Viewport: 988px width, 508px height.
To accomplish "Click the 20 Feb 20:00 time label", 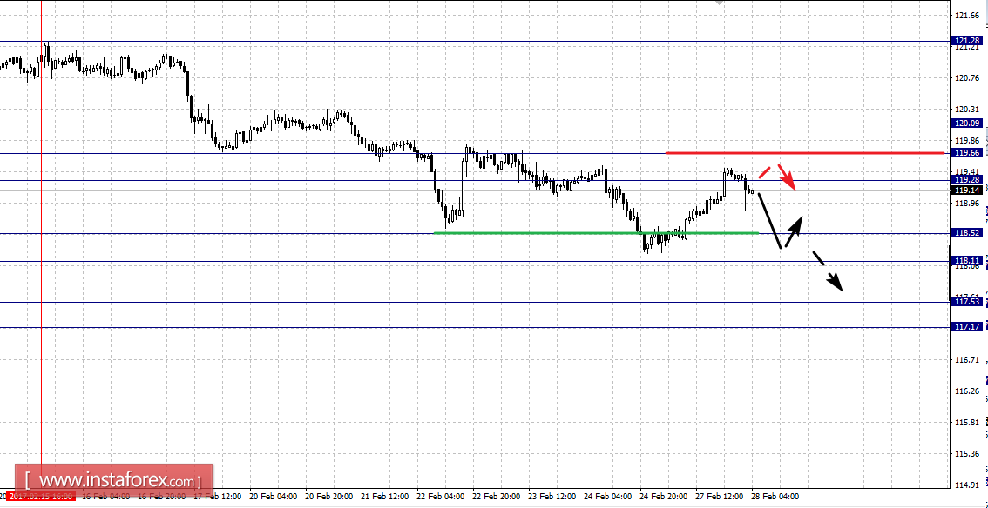I will point(328,496).
